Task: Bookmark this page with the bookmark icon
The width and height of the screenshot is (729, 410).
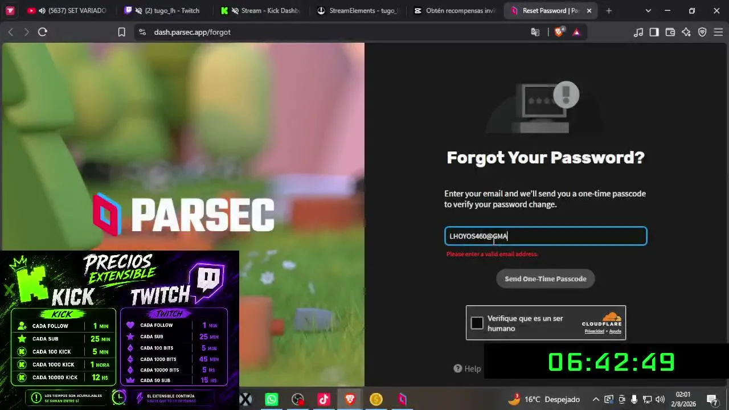Action: pos(121,32)
